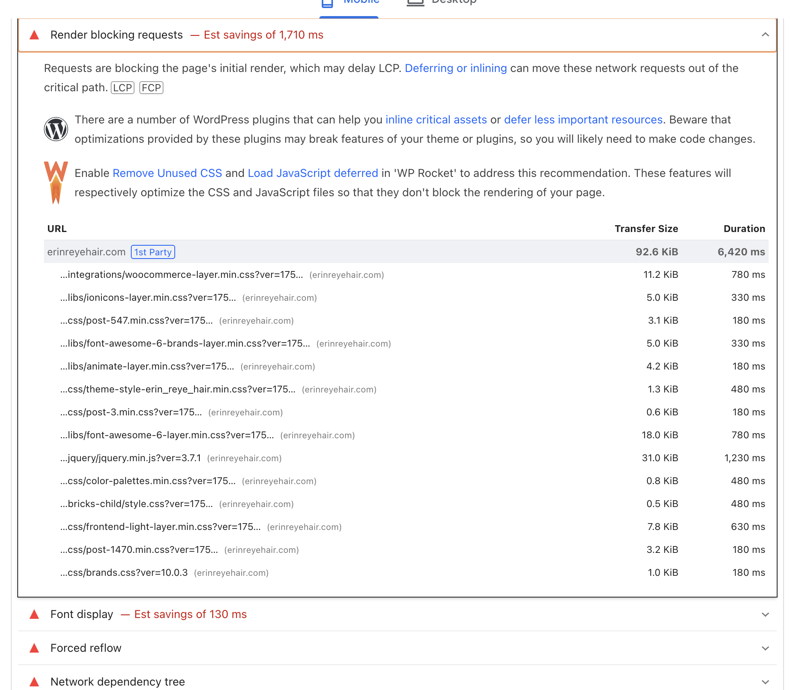
Task: Click the 92.6 KiB total transfer size
Action: [x=657, y=252]
